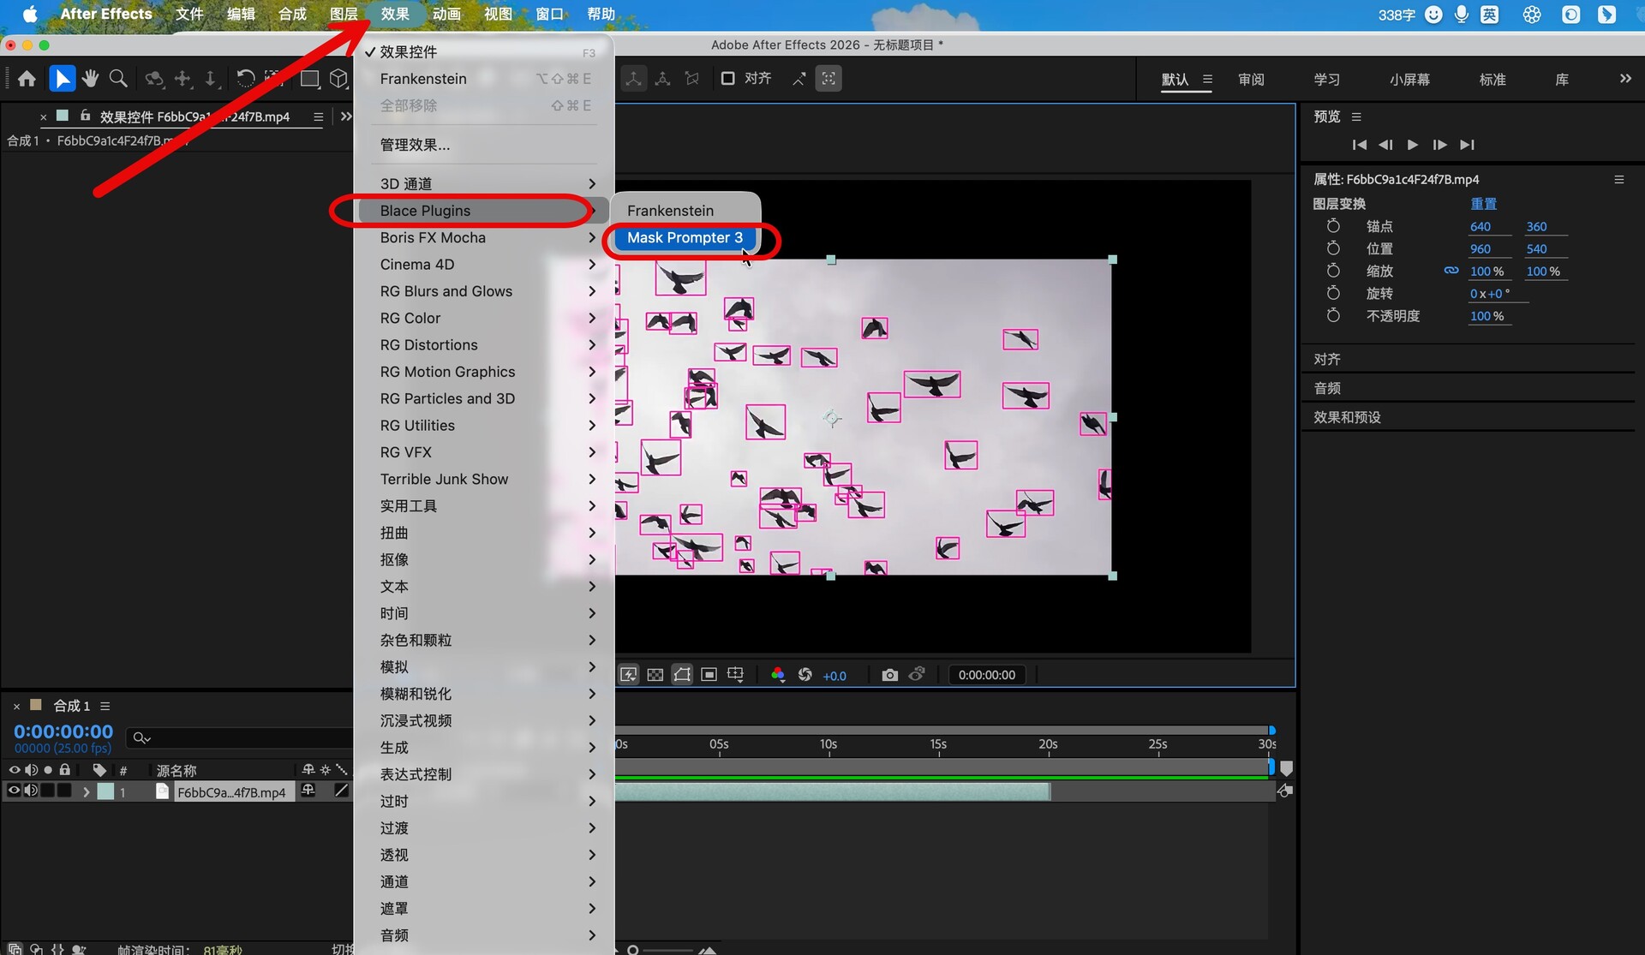Enable the 对齐 snapping checkbox

coord(728,79)
